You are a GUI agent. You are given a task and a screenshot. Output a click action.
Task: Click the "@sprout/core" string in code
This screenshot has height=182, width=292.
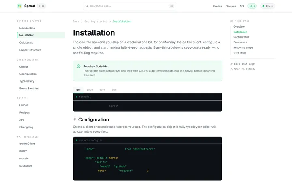click(144, 149)
